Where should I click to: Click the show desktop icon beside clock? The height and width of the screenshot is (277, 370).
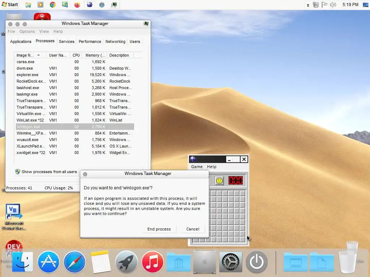366,5
